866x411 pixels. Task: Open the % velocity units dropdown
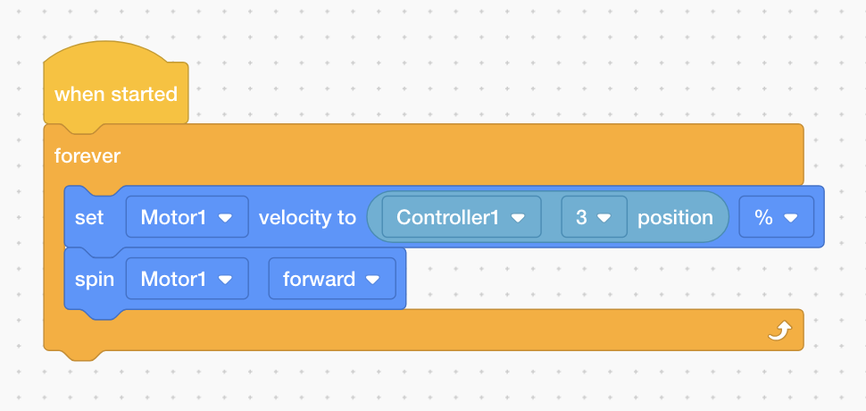(777, 217)
